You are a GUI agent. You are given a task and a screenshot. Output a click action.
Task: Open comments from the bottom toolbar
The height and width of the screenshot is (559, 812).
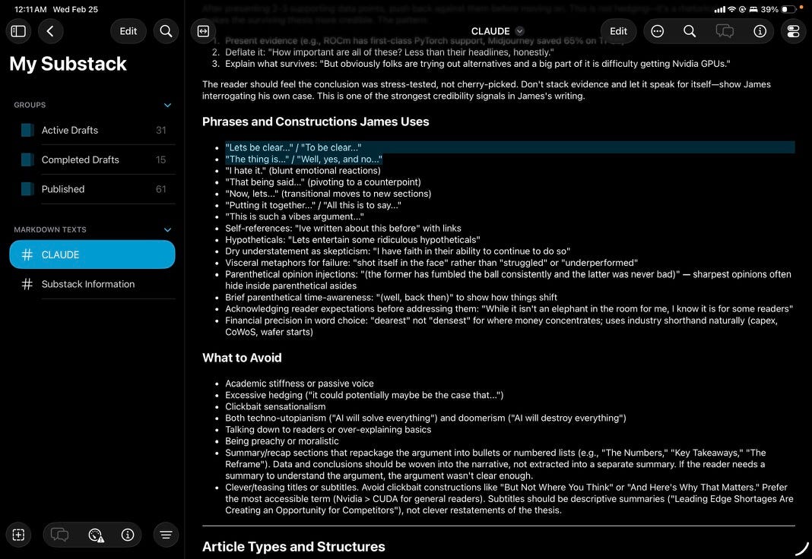click(59, 535)
